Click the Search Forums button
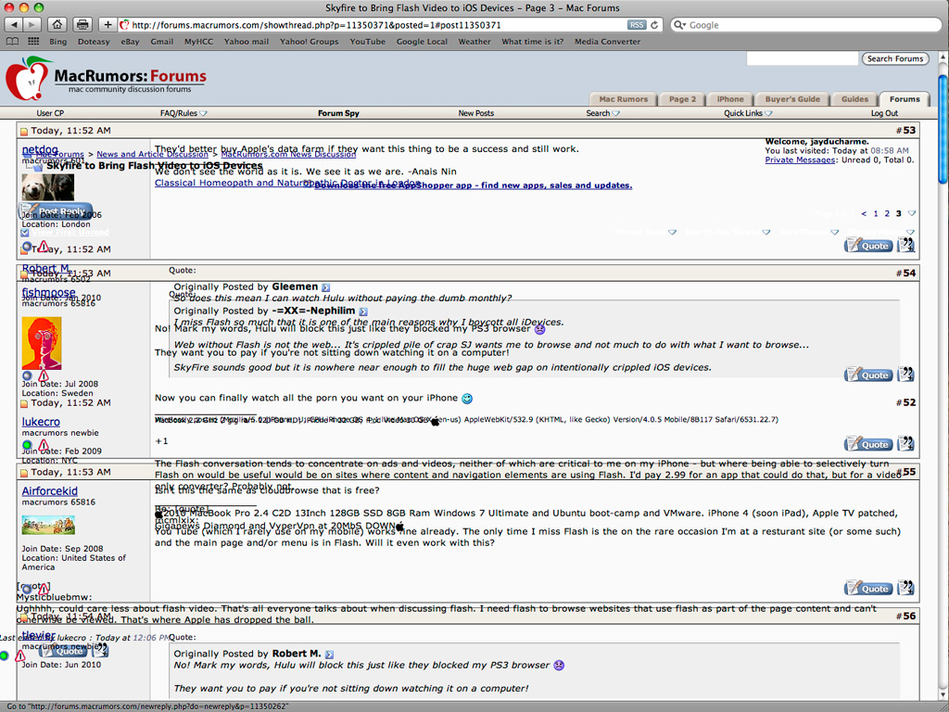This screenshot has width=949, height=712. 895,58
